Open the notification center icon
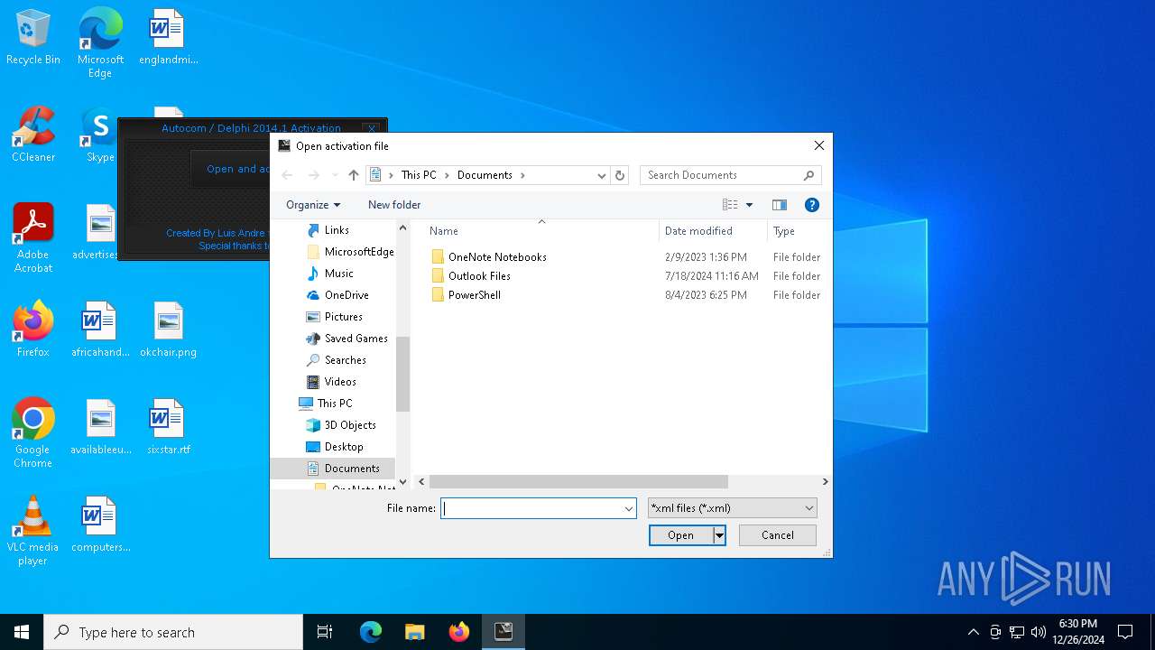 click(1125, 632)
